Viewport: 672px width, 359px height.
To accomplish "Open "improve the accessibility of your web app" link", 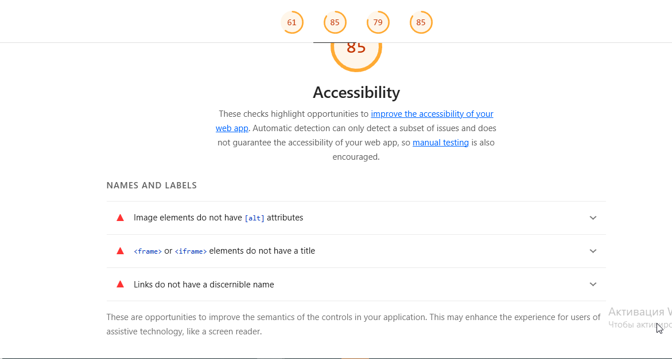I will pyautogui.click(x=432, y=114).
